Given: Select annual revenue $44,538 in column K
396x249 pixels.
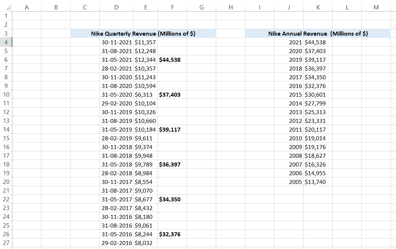Looking at the screenshot, I should point(318,43).
